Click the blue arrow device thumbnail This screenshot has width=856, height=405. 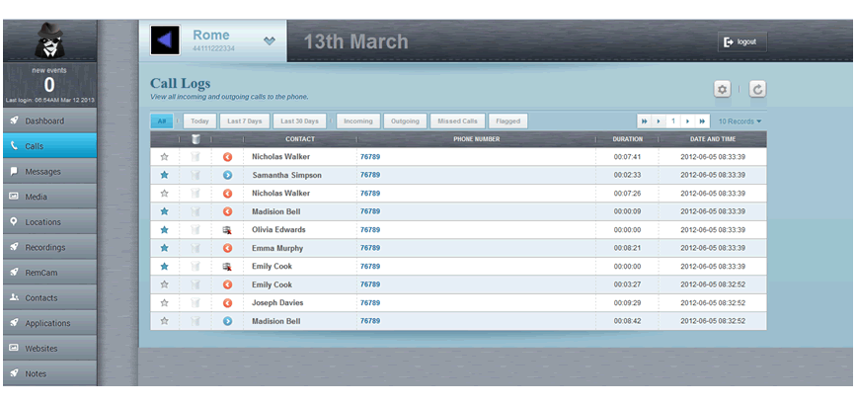click(x=165, y=40)
